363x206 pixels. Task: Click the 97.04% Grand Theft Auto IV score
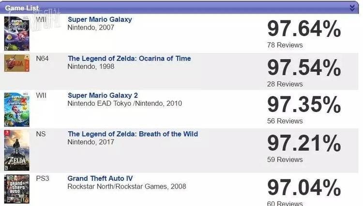(x=304, y=188)
